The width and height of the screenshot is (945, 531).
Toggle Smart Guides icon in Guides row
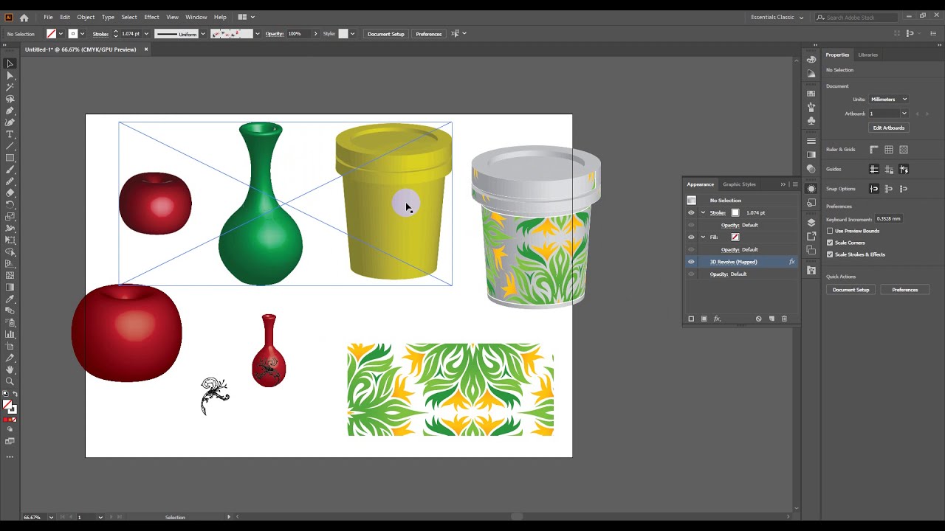pos(904,170)
